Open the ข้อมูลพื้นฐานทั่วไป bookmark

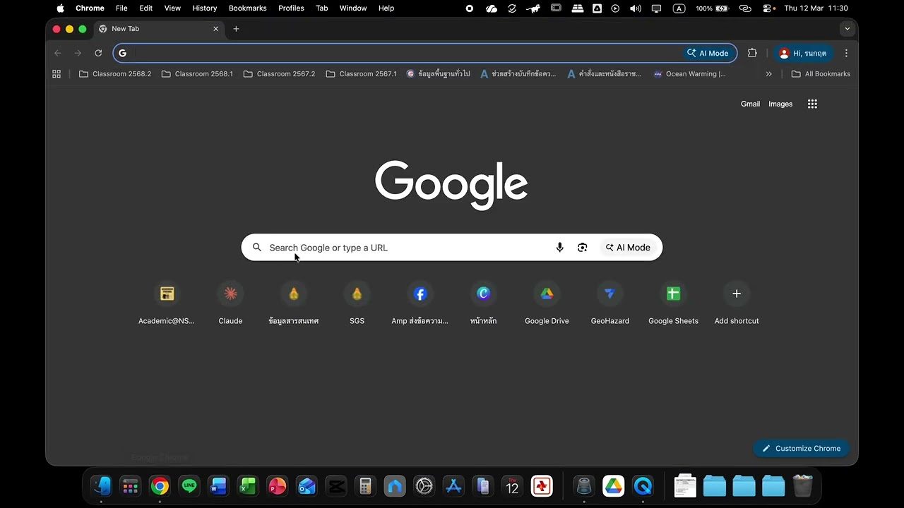click(438, 73)
